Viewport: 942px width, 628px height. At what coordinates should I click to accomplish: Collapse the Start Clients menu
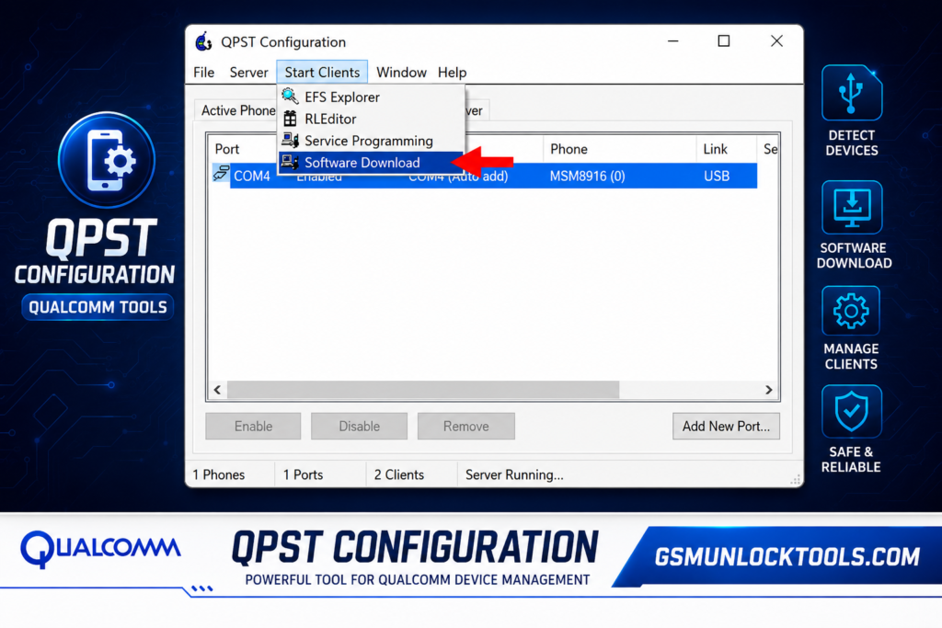pyautogui.click(x=322, y=73)
